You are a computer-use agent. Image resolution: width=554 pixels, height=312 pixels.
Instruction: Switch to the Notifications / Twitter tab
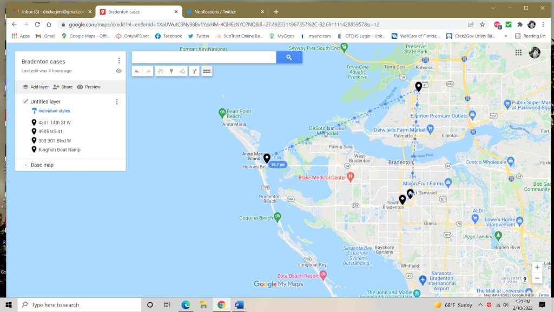coord(222,11)
